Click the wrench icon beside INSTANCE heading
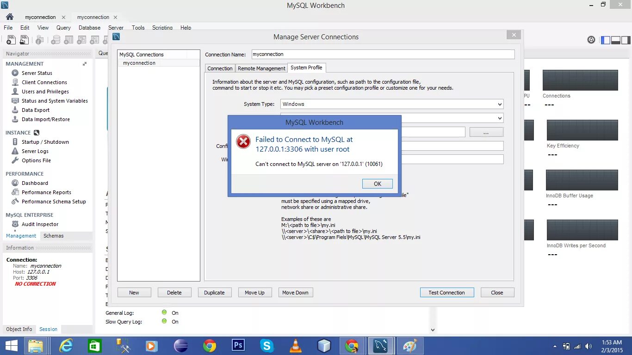 [x=37, y=133]
